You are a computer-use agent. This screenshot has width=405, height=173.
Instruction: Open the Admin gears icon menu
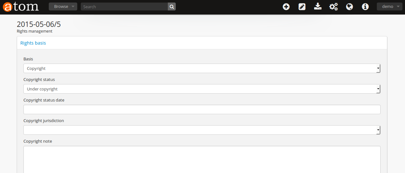coord(333,7)
